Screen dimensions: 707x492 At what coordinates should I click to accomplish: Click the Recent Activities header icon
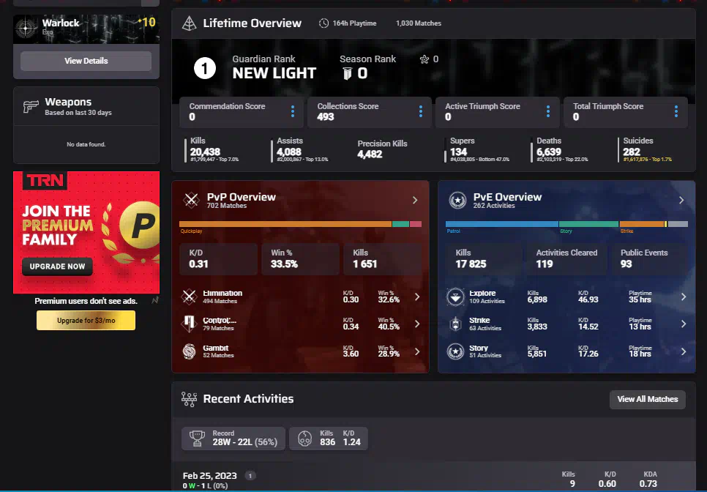click(188, 399)
